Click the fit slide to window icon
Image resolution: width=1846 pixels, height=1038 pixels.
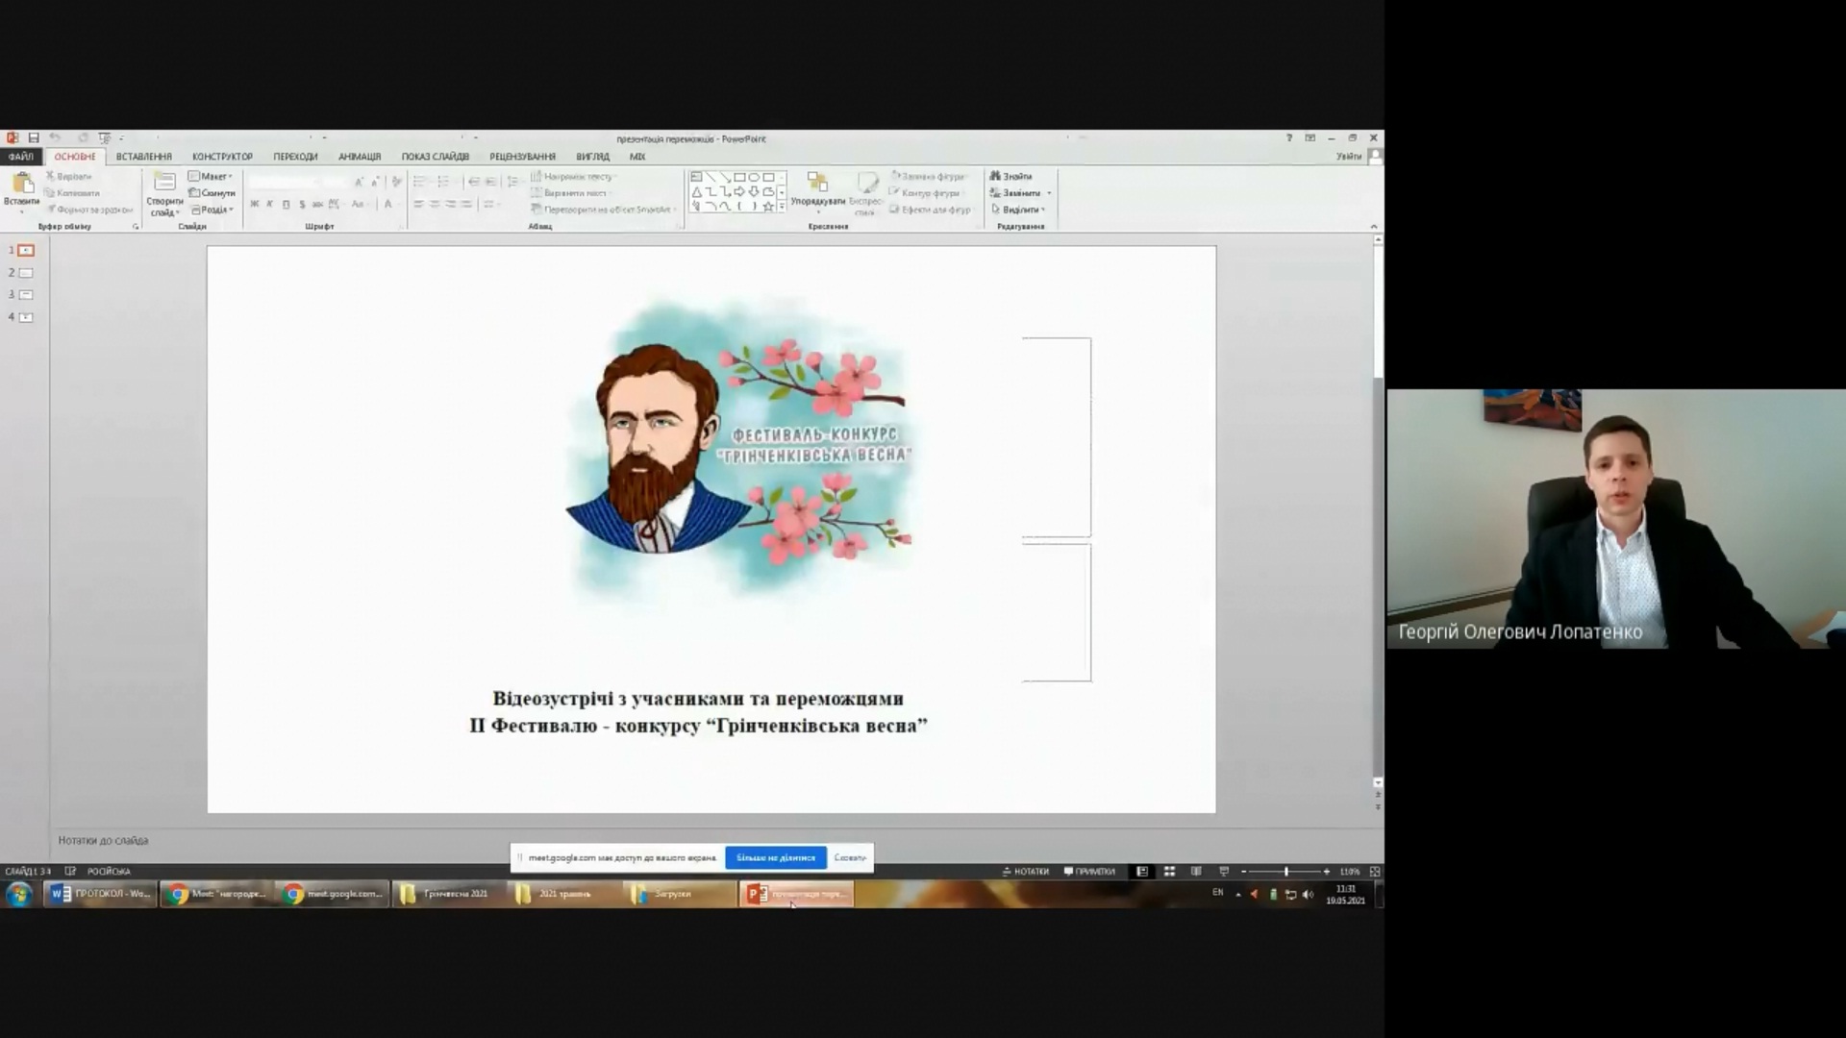point(1375,872)
